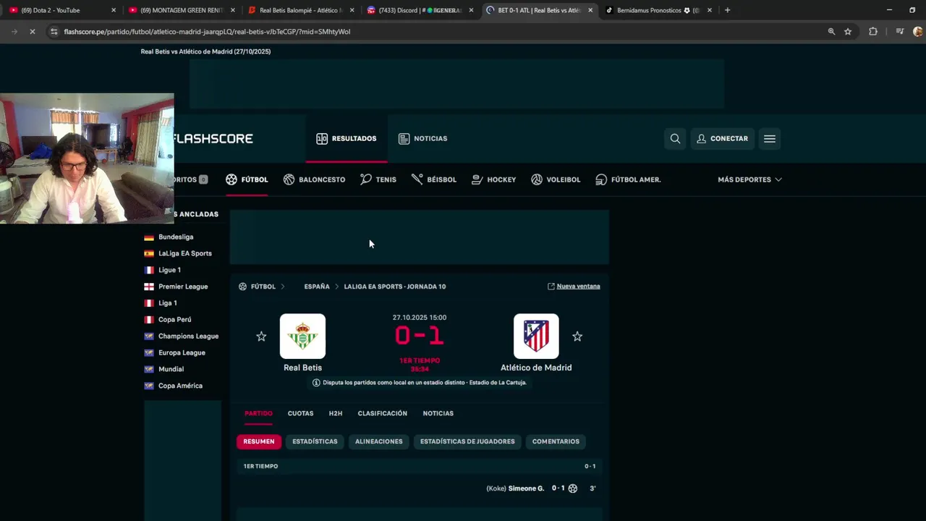Click the Real Betis crest logo
Image resolution: width=926 pixels, height=521 pixels.
pyautogui.click(x=302, y=336)
